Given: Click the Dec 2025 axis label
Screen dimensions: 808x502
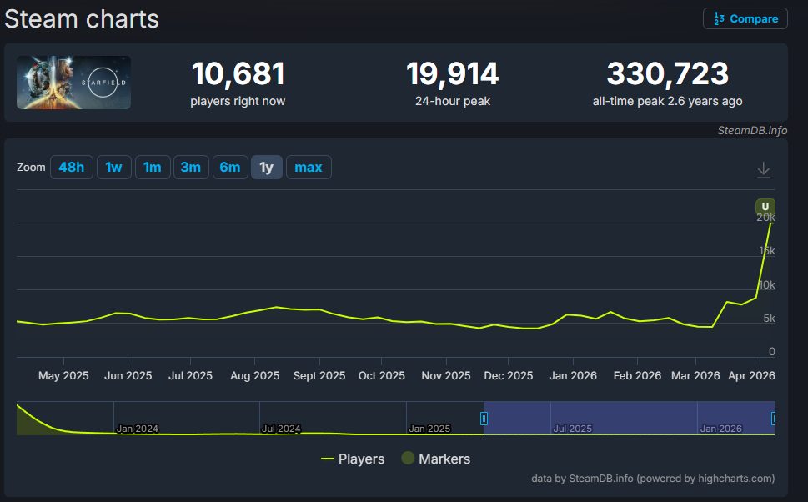Looking at the screenshot, I should [x=509, y=376].
